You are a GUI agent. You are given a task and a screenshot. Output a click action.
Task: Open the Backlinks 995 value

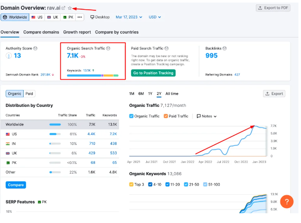tap(211, 55)
